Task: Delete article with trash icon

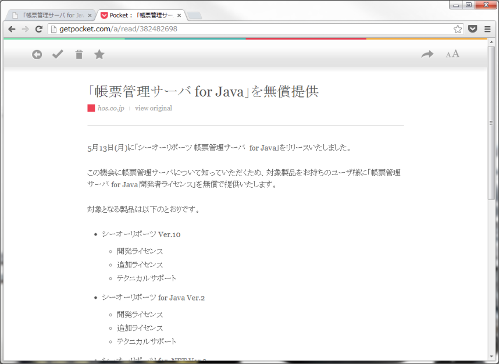Action: [79, 55]
